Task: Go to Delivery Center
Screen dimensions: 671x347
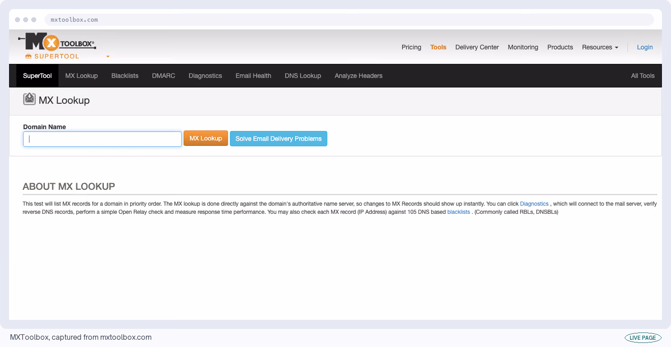Action: pyautogui.click(x=477, y=47)
